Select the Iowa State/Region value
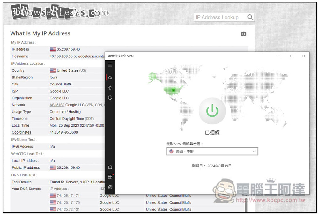The width and height of the screenshot is (319, 215). [53, 78]
